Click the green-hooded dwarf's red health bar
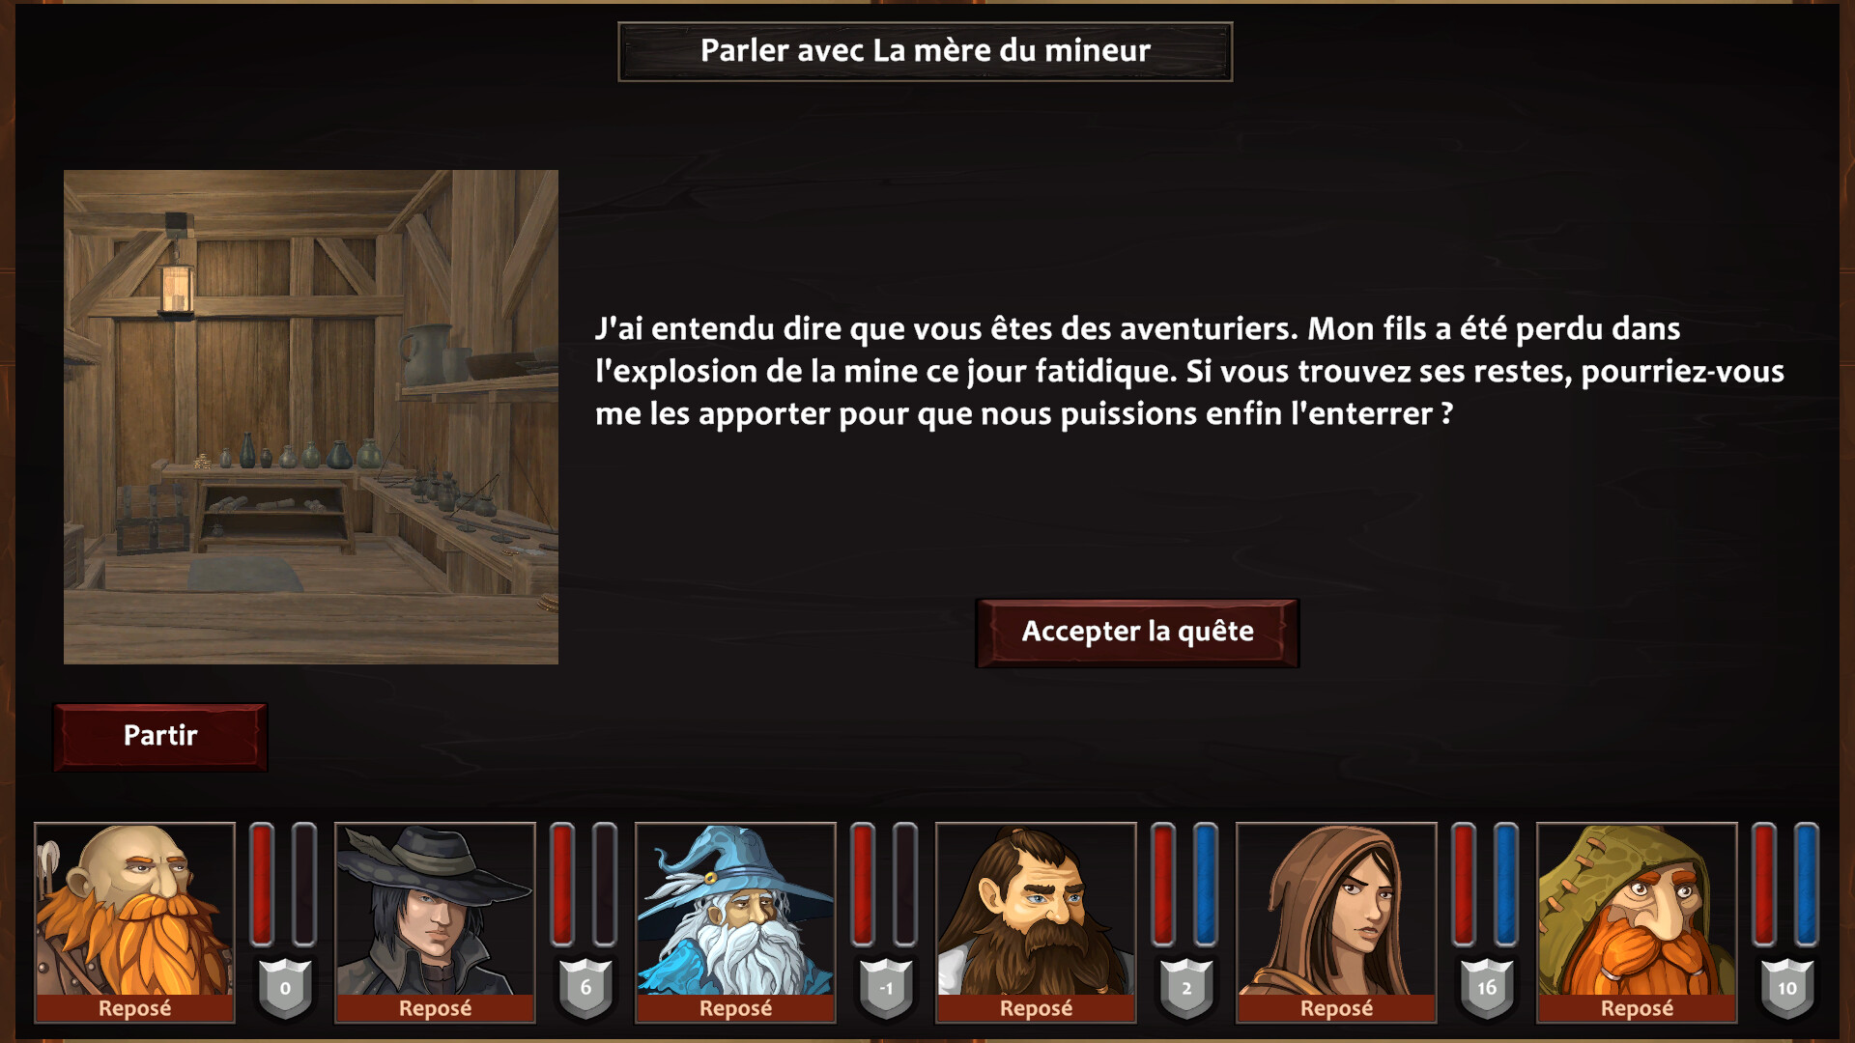The width and height of the screenshot is (1855, 1043). coord(1764,884)
